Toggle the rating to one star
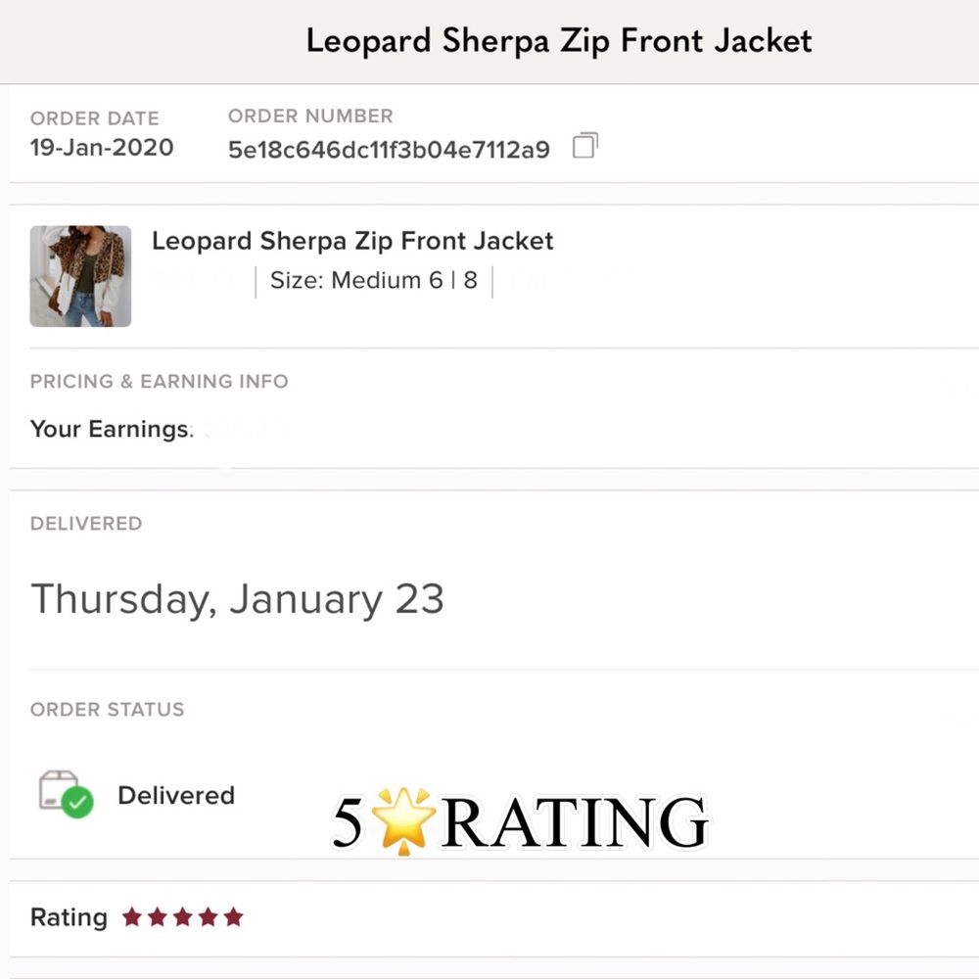979x979 pixels. coord(132,917)
